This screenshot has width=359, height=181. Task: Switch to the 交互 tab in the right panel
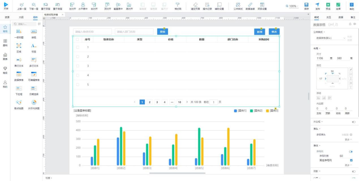pos(329,17)
